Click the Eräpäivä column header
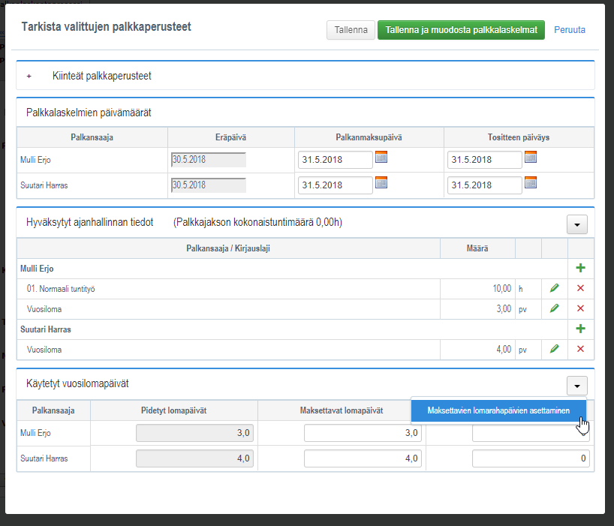The height and width of the screenshot is (526, 614). pos(230,137)
